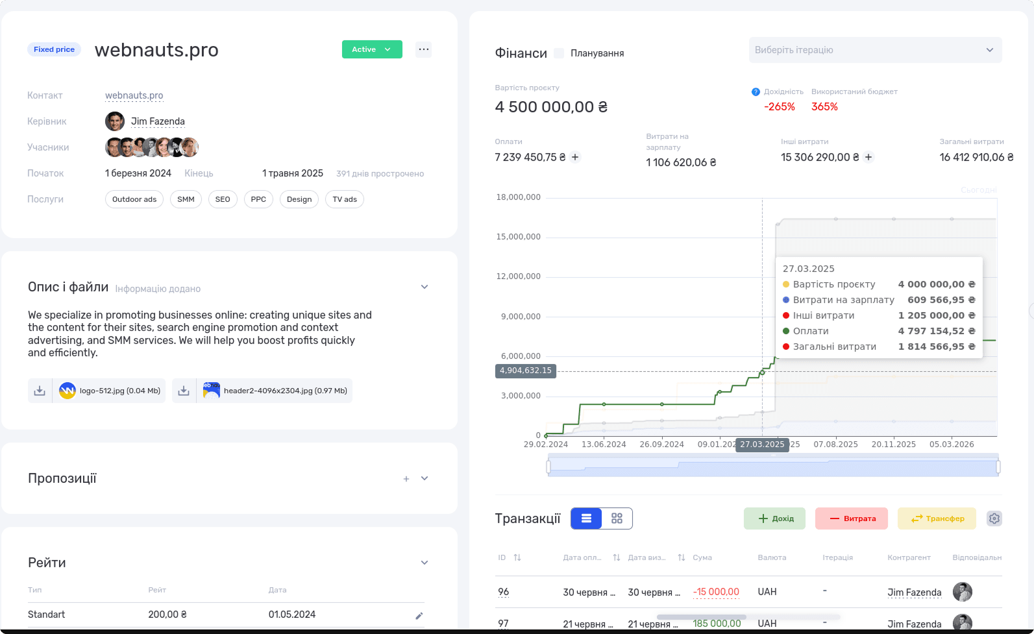
Task: Add a new proposal with plus icon
Action: [406, 479]
